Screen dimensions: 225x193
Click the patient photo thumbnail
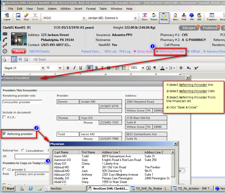coord(19,39)
